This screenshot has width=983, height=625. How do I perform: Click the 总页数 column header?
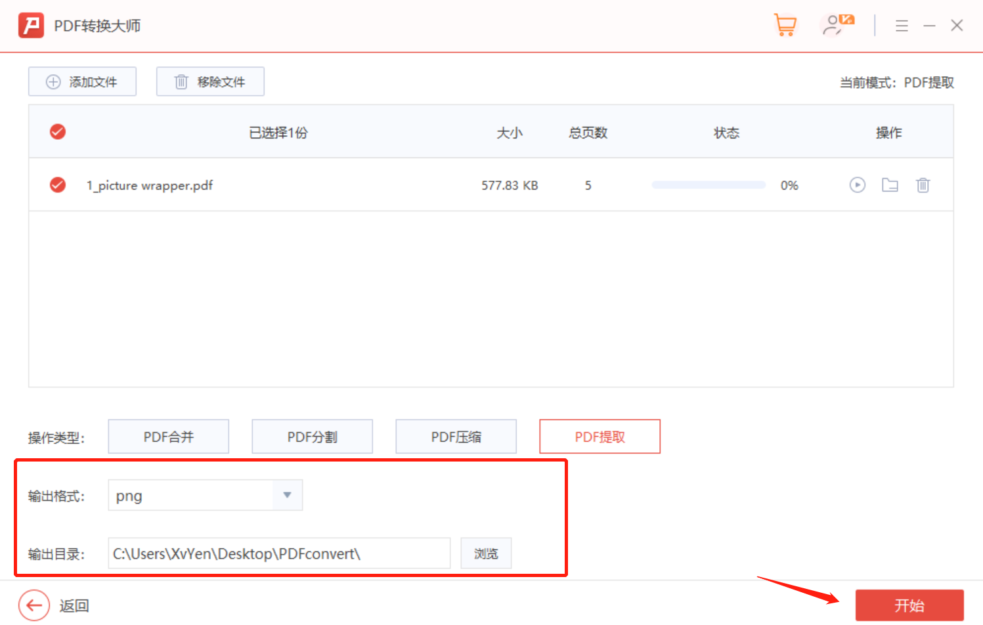(x=588, y=133)
